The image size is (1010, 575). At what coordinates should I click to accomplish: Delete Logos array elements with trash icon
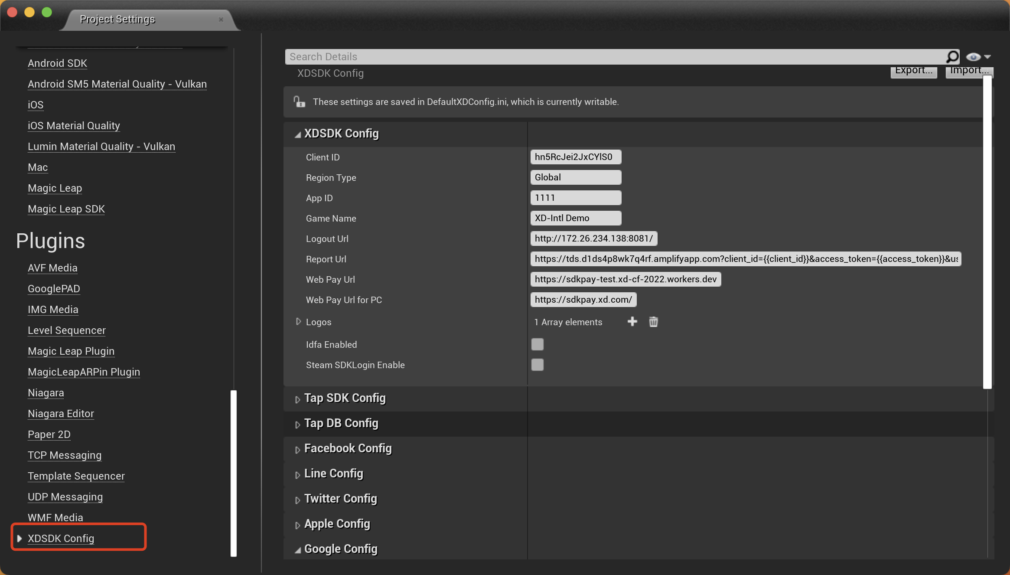[653, 321]
